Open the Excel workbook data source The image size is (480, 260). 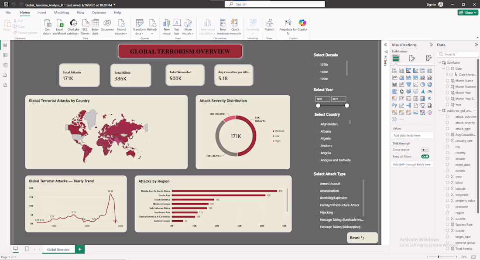tap(59, 27)
